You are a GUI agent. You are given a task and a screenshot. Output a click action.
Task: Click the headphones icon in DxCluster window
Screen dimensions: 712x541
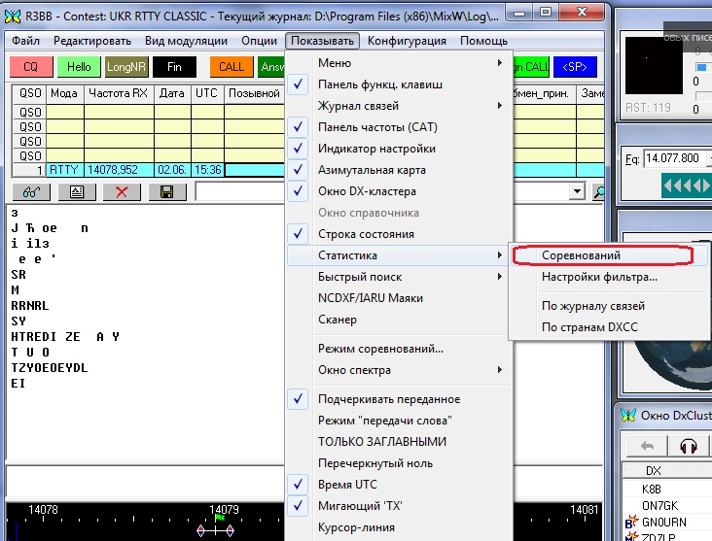690,446
